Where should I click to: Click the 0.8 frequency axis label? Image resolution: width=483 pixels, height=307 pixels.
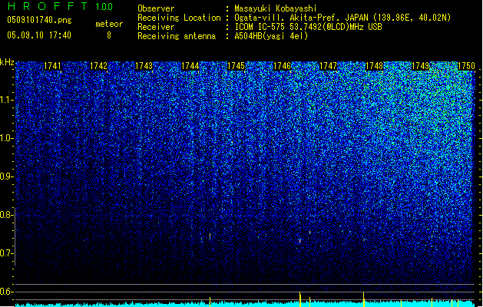6,215
